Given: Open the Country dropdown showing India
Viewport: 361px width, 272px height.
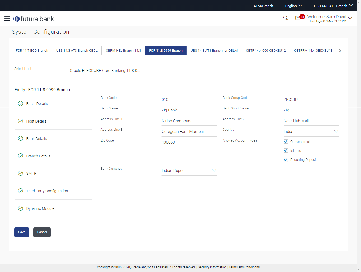Looking at the screenshot, I should 311,132.
